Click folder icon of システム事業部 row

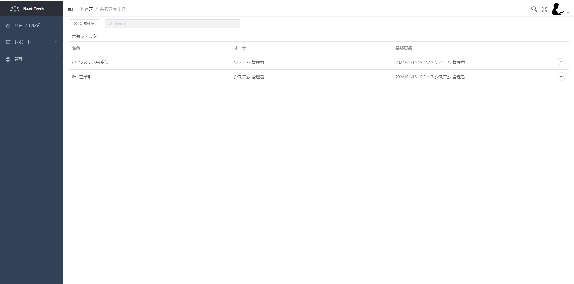(74, 62)
